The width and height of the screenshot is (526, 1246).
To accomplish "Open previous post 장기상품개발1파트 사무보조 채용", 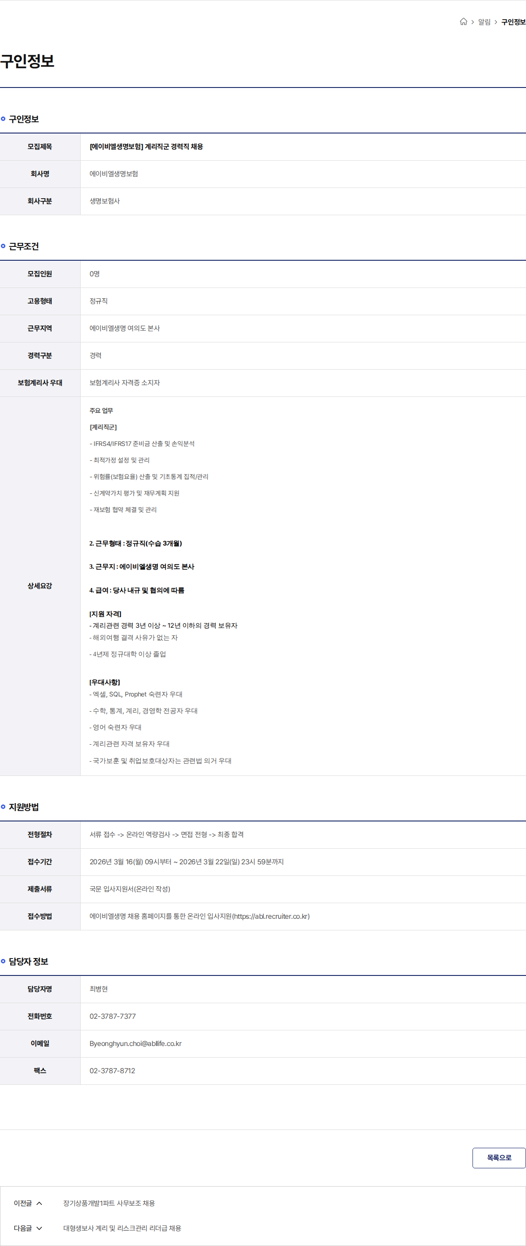I will click(x=109, y=1203).
